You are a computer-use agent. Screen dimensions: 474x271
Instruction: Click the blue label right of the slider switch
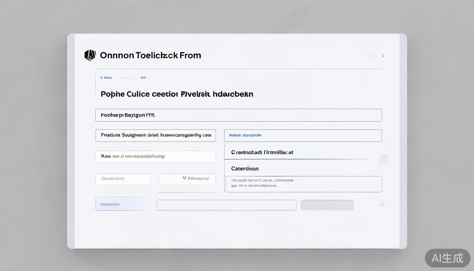pyautogui.click(x=143, y=78)
